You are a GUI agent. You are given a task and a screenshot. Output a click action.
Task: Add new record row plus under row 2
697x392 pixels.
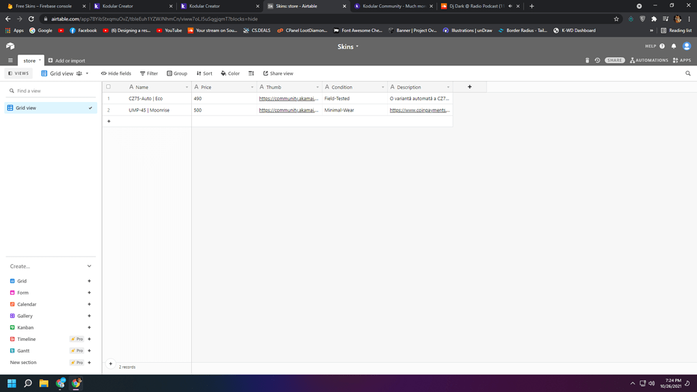pos(109,121)
